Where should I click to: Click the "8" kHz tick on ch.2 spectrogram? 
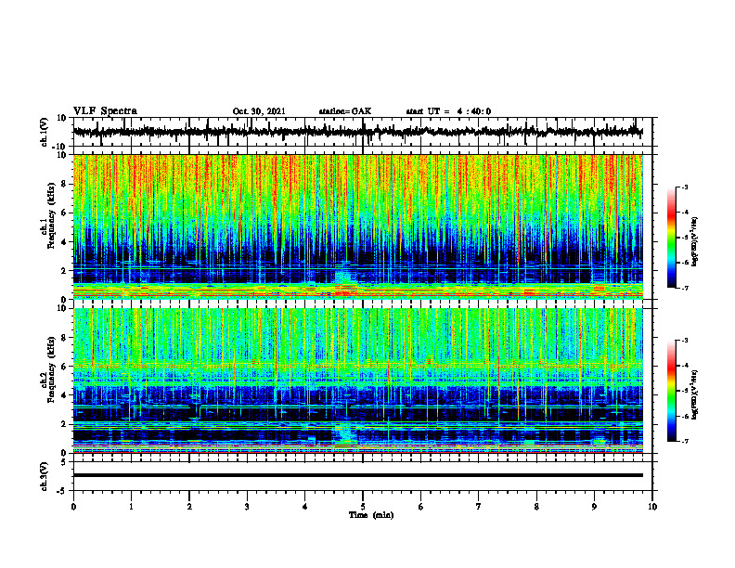(x=64, y=338)
